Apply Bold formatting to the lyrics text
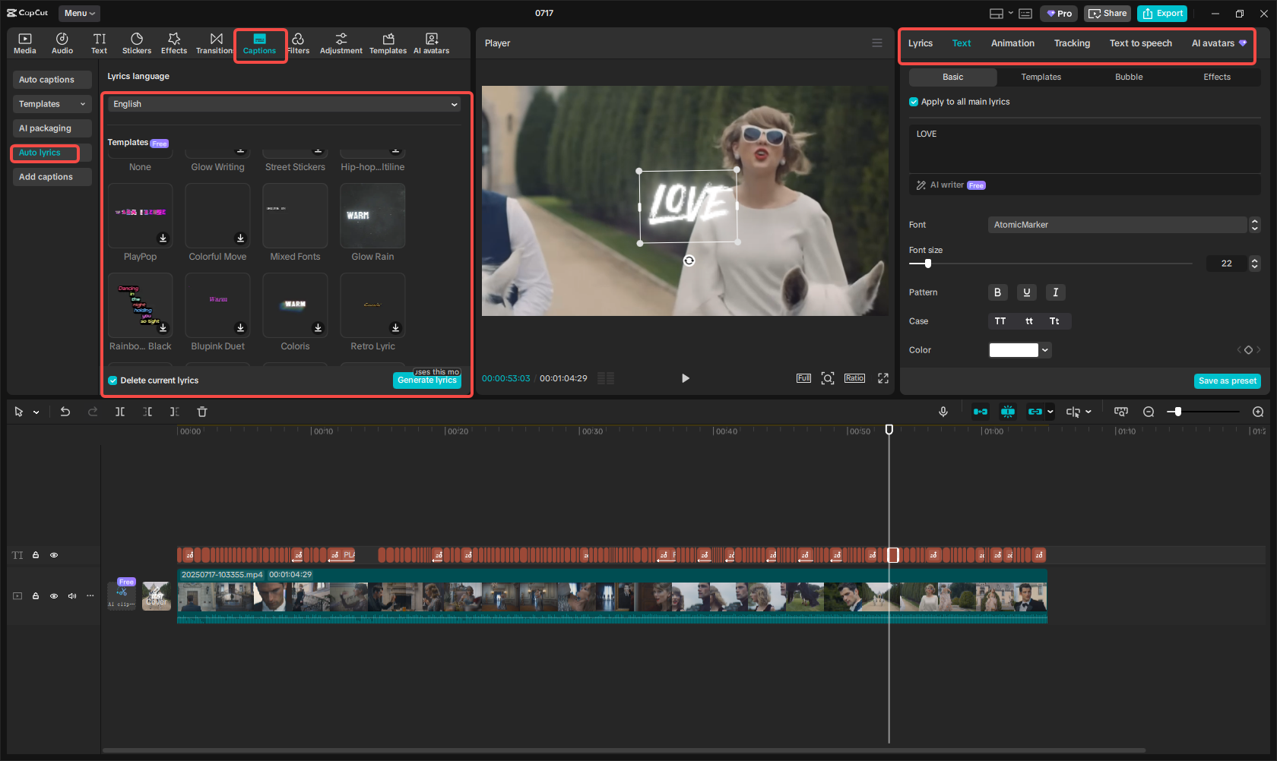The height and width of the screenshot is (761, 1277). click(x=997, y=292)
